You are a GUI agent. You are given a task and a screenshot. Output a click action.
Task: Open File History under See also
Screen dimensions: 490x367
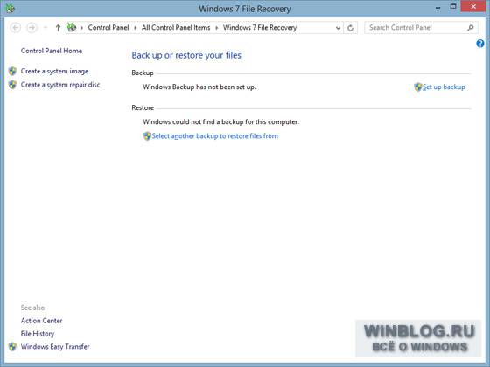point(38,334)
